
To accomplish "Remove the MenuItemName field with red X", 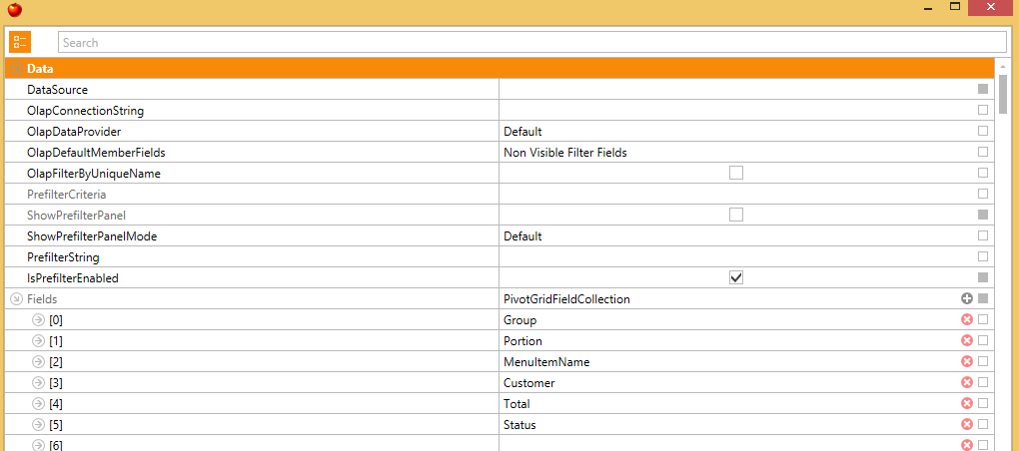I will click(967, 361).
